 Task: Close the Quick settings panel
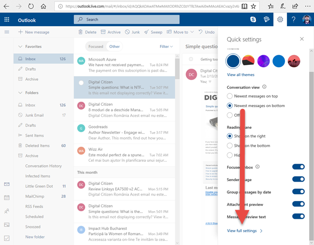(x=302, y=39)
